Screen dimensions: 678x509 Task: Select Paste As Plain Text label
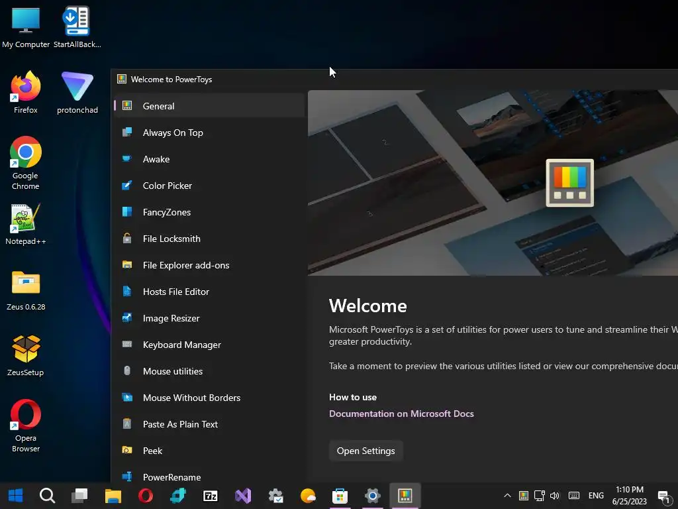[180, 424]
